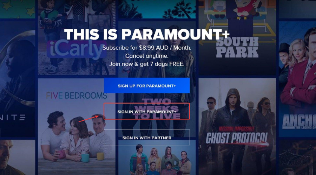The width and height of the screenshot is (316, 175).
Task: Open the iCarly show poster
Action: 77,37
